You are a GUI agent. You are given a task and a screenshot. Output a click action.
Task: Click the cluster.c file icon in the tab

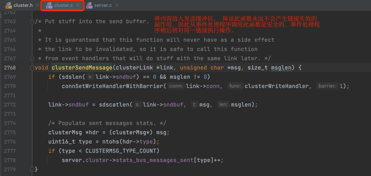click(49, 5)
